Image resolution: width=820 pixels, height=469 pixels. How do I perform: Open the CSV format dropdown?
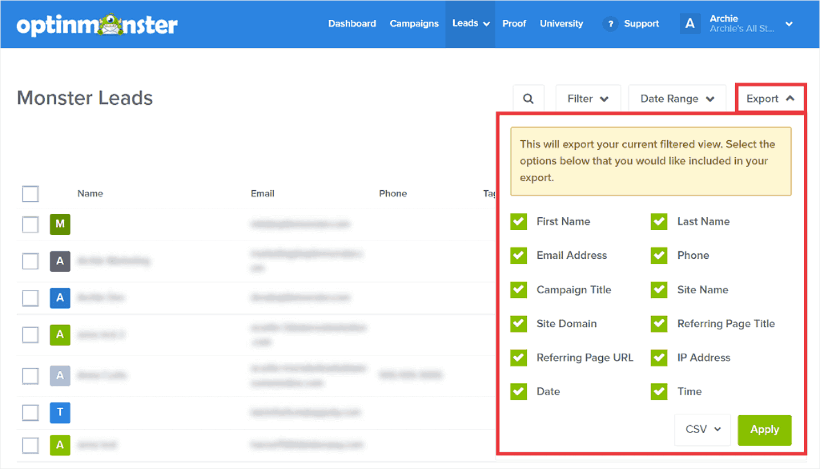[702, 430]
